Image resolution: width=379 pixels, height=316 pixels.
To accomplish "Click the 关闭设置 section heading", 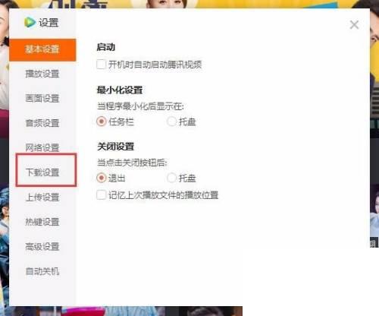I will [116, 147].
